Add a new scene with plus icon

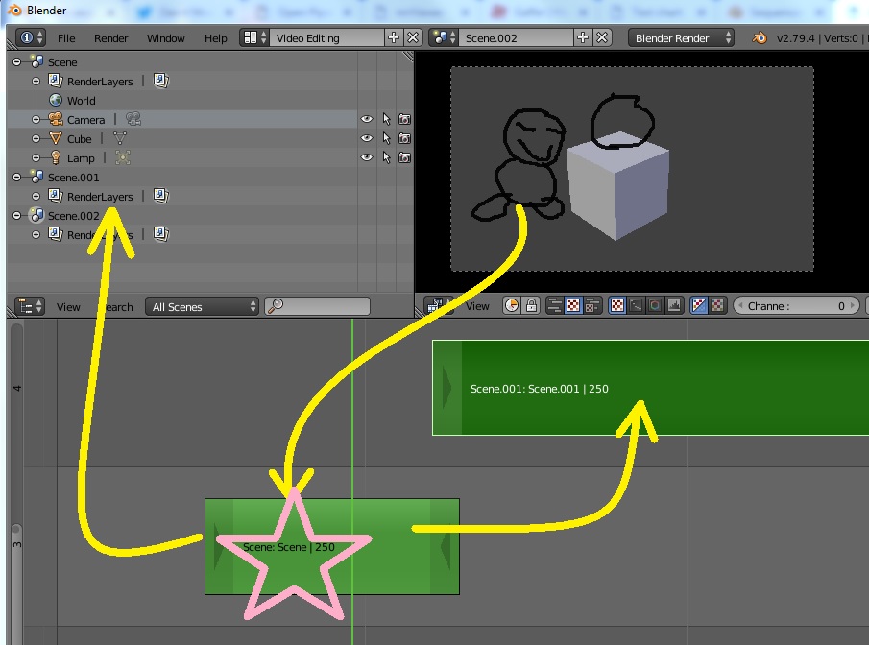pos(583,37)
